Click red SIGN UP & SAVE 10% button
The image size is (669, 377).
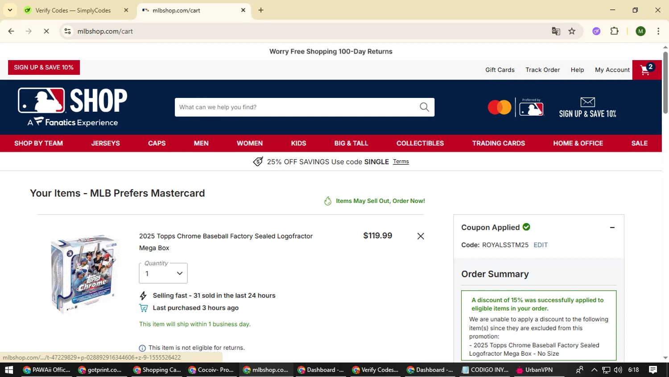tap(44, 68)
